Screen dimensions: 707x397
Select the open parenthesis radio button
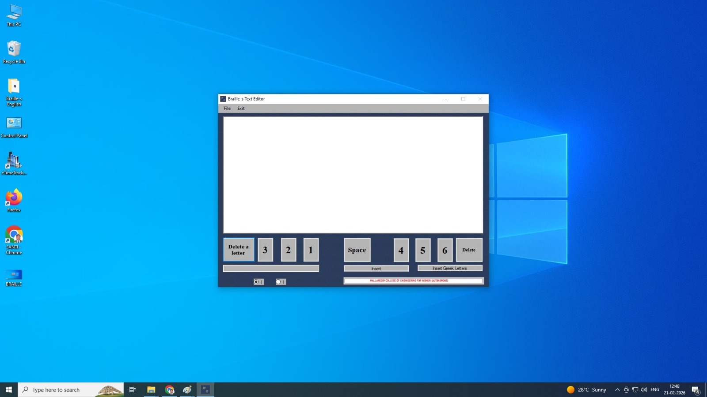[x=256, y=282]
